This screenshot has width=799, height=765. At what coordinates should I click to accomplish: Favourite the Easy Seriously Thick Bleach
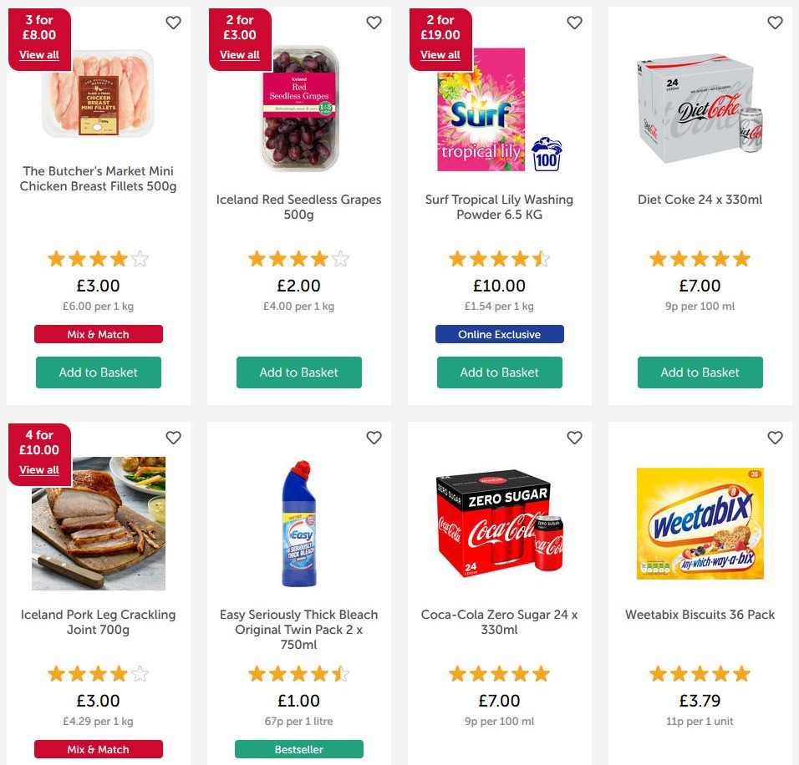click(x=374, y=438)
